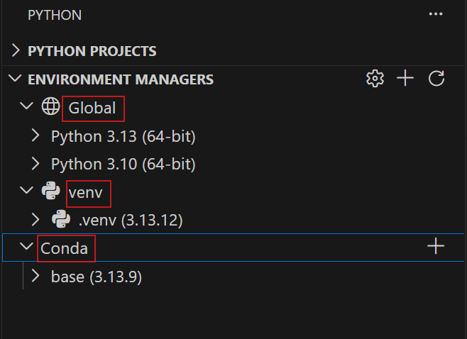This screenshot has height=339, width=467.
Task: Expand the .venv (3.13.12) environment
Action: (x=35, y=220)
